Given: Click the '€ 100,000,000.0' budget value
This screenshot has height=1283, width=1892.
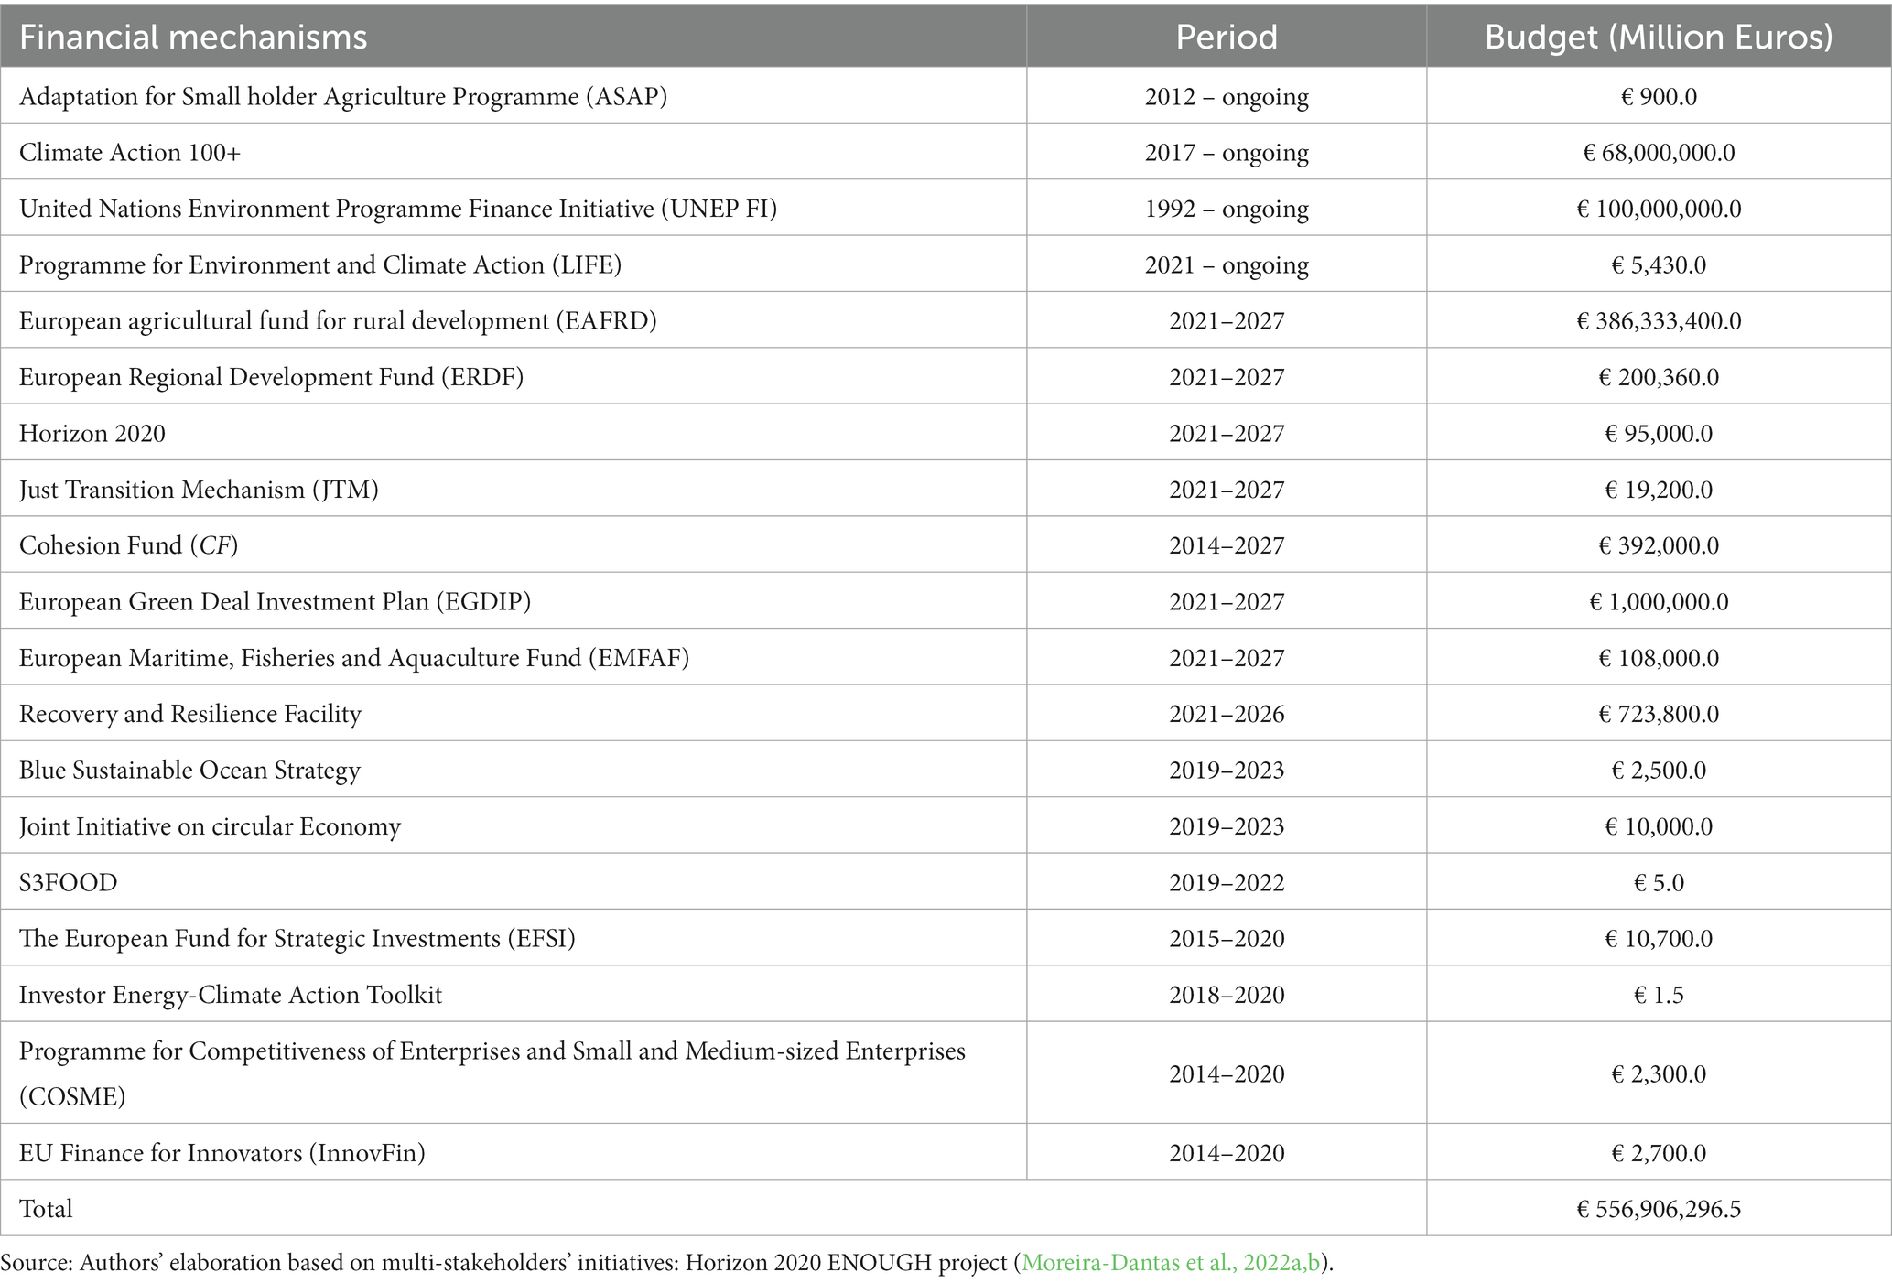Looking at the screenshot, I should click(x=1659, y=209).
